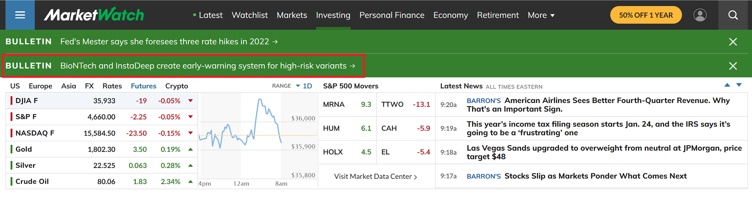Click Gold up arrow indicator
Viewport: 752px width, 201px height.
191,149
